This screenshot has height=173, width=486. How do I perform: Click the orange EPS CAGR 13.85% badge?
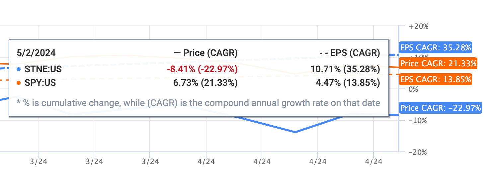435,79
